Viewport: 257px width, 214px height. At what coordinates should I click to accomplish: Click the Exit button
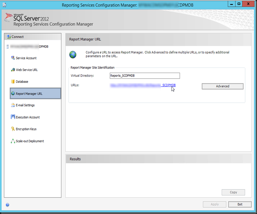pos(240,204)
